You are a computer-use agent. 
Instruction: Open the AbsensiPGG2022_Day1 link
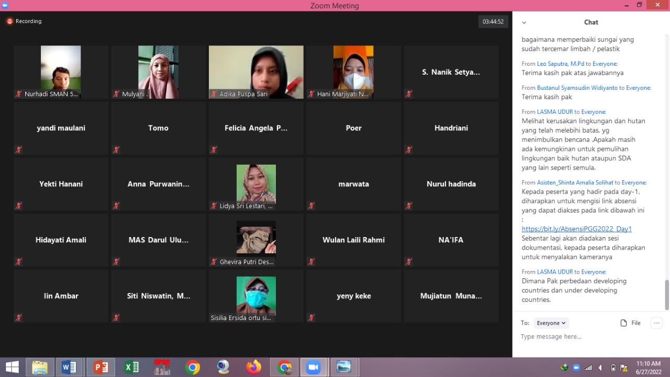576,229
